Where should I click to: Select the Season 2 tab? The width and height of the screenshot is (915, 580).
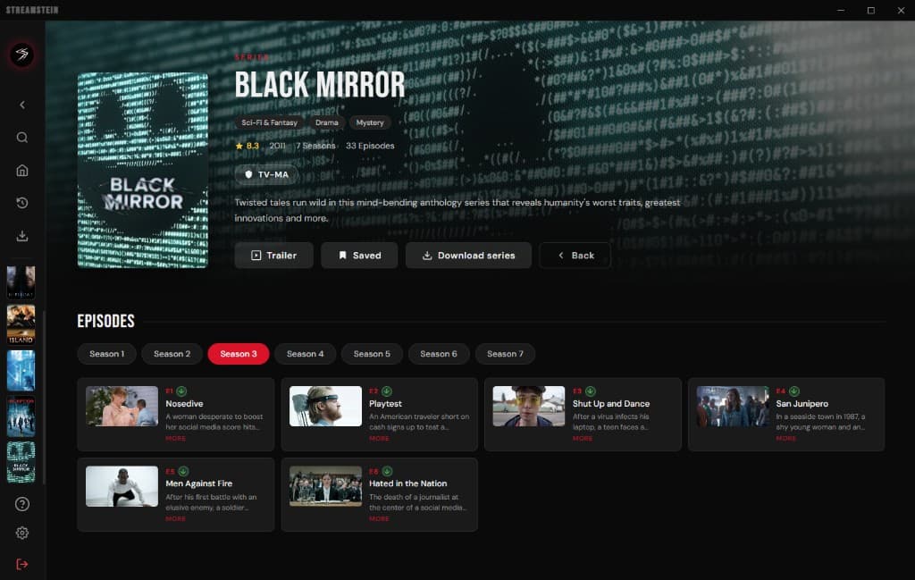click(x=172, y=354)
